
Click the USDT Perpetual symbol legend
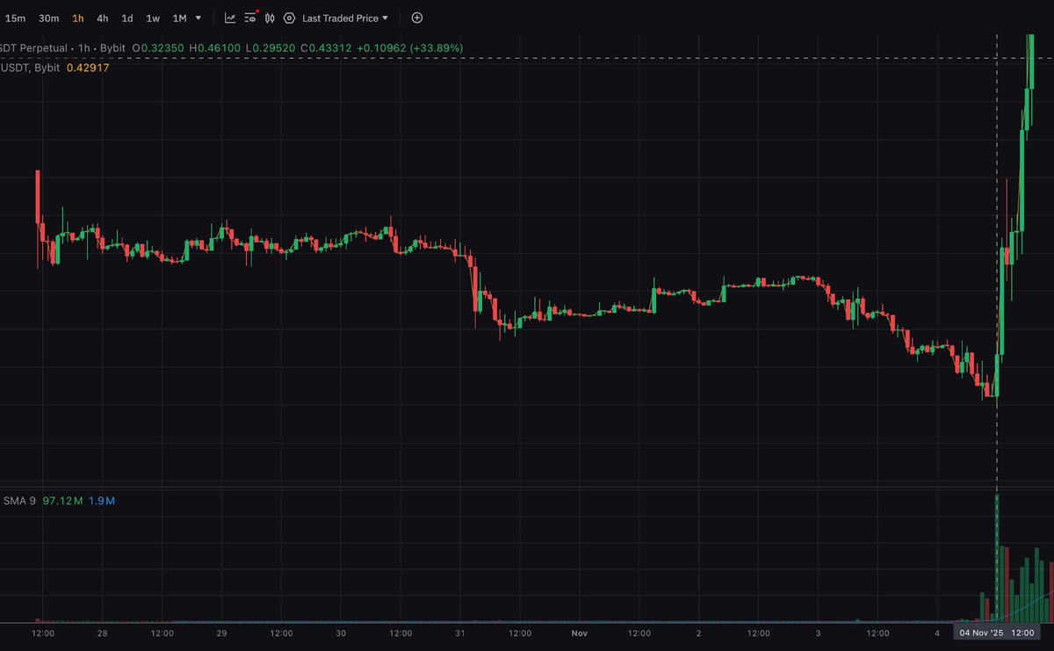[34, 47]
